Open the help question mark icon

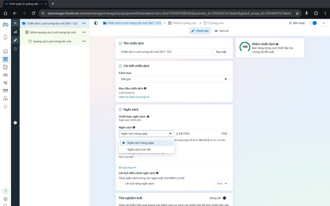(5, 191)
